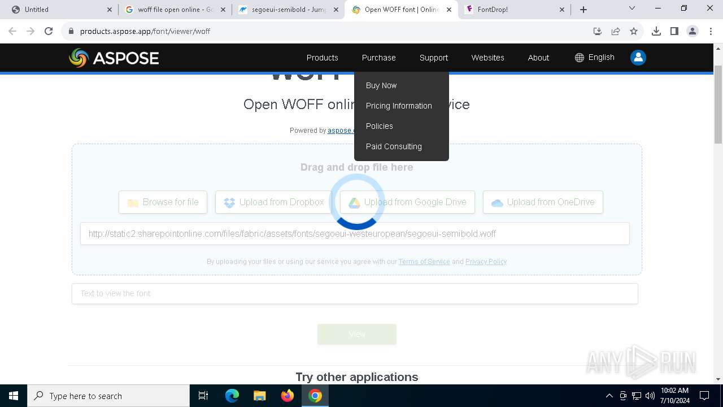
Task: Click Browse for file button
Action: coord(163,202)
